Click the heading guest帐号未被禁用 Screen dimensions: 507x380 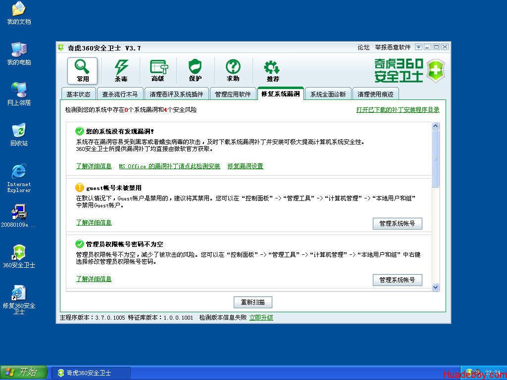[114, 188]
